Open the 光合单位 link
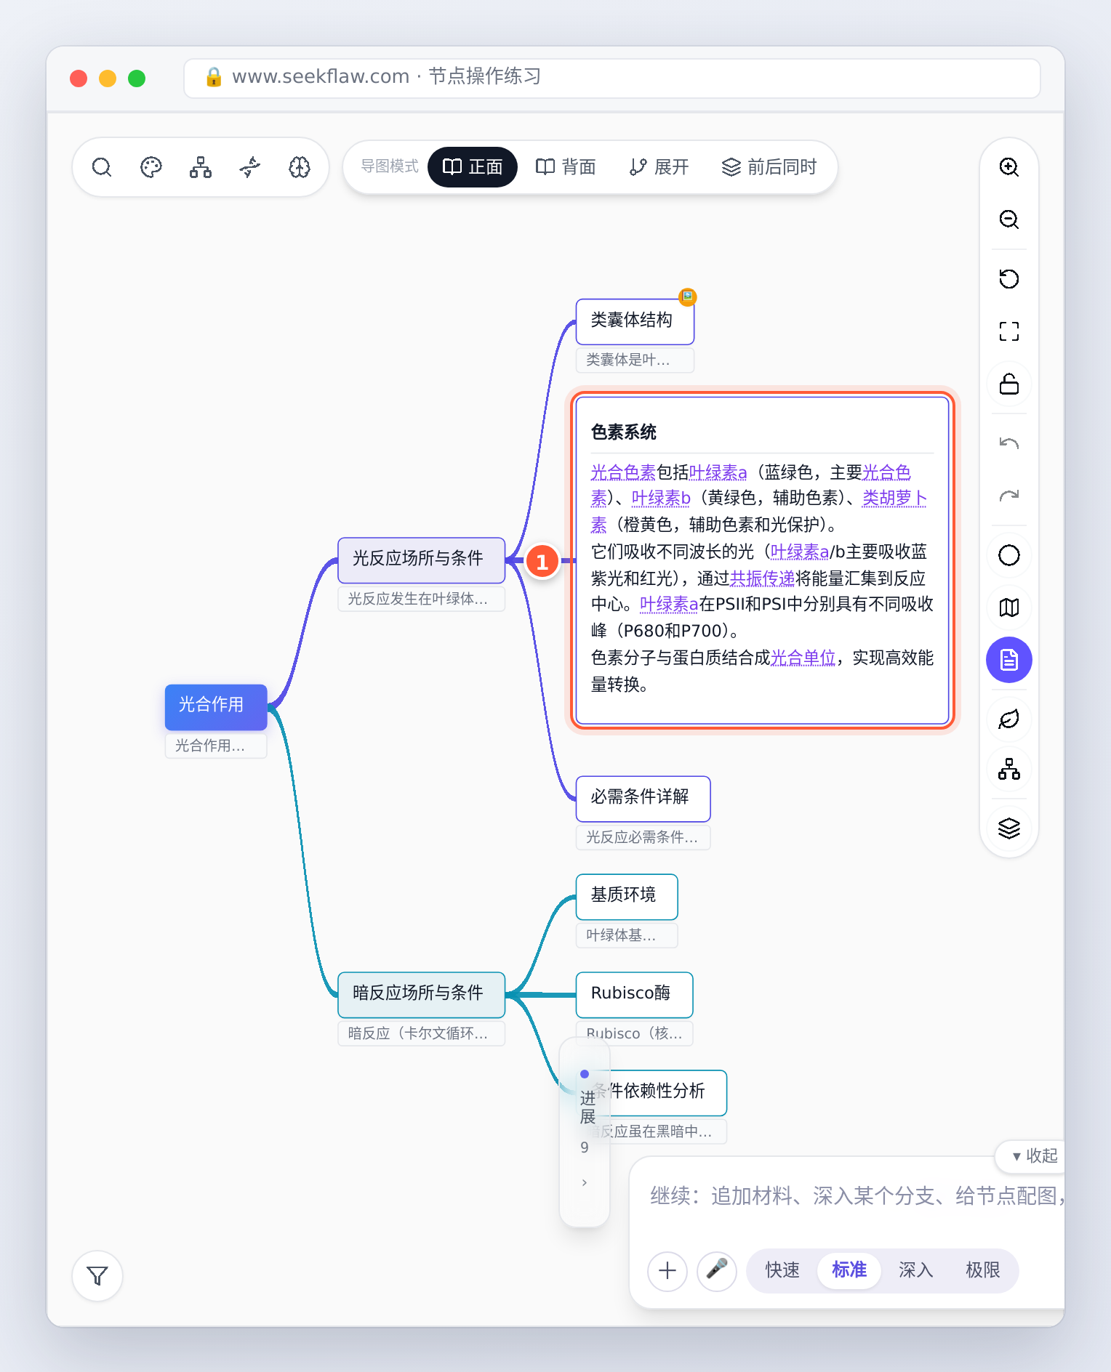1111x1372 pixels. (x=803, y=658)
